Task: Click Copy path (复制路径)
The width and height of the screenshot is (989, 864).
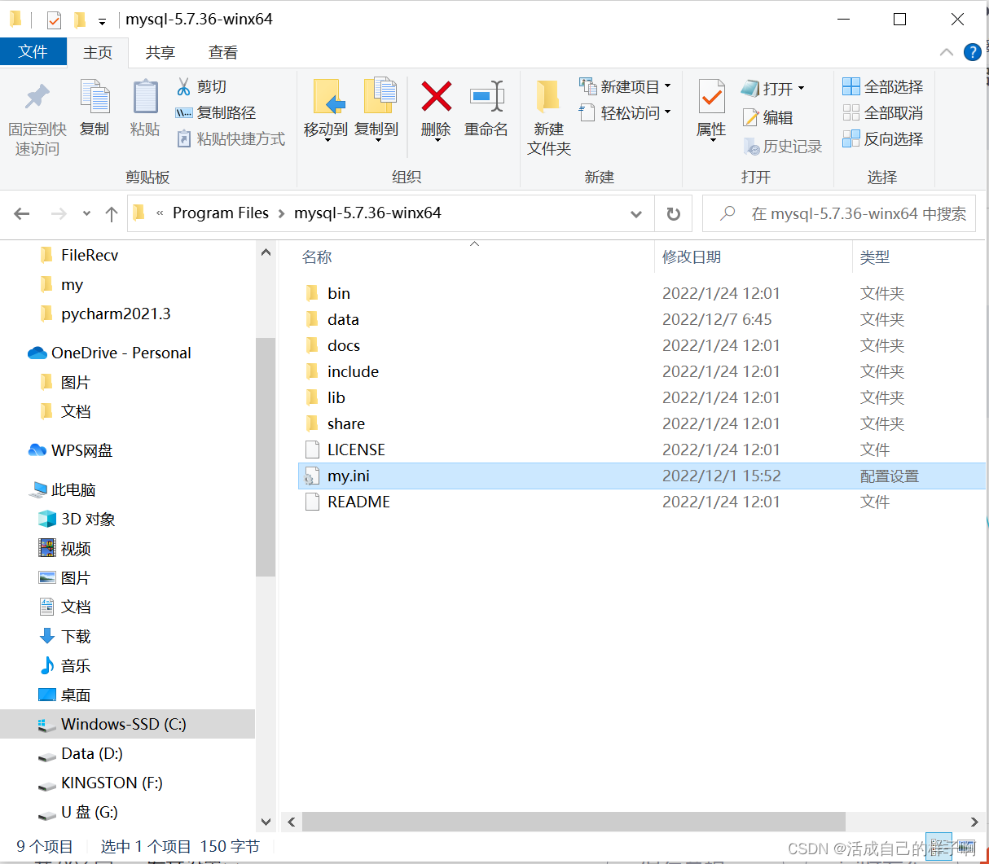Action: 216,112
